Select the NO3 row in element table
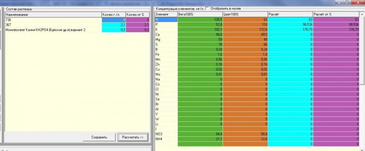365x151 pixels. point(257,134)
